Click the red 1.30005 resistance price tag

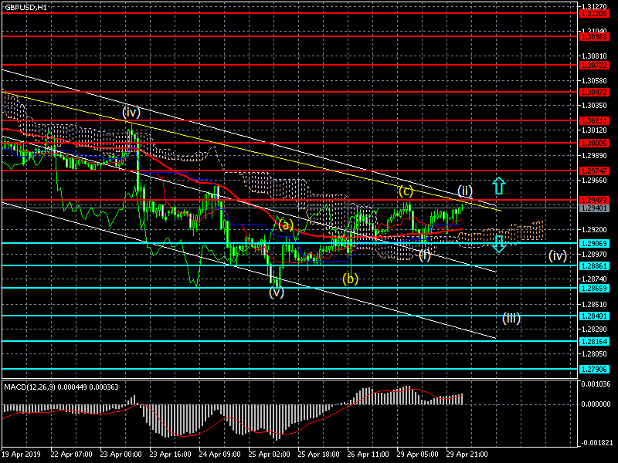pyautogui.click(x=595, y=144)
